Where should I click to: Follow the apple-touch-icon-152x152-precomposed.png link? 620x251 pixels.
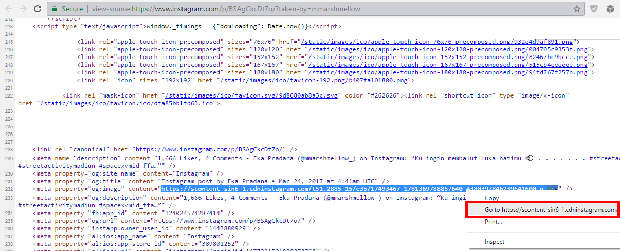coord(446,57)
